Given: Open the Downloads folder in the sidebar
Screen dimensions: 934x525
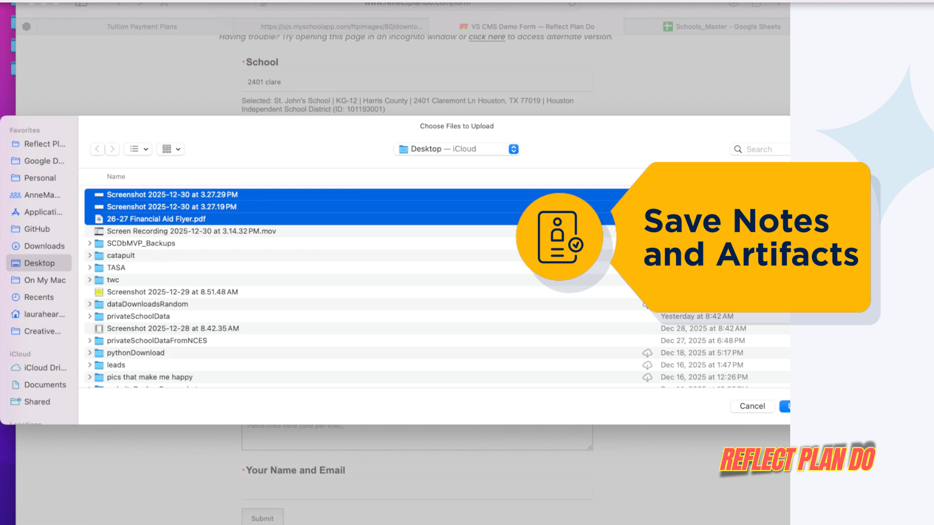Looking at the screenshot, I should coord(44,246).
